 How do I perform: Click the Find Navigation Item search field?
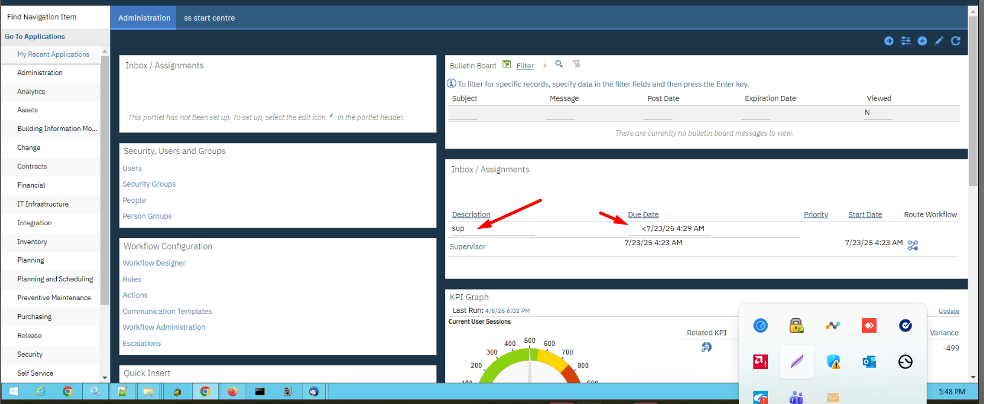[x=55, y=17]
